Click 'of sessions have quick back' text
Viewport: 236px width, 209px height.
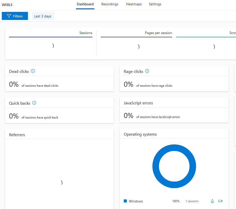40,117
